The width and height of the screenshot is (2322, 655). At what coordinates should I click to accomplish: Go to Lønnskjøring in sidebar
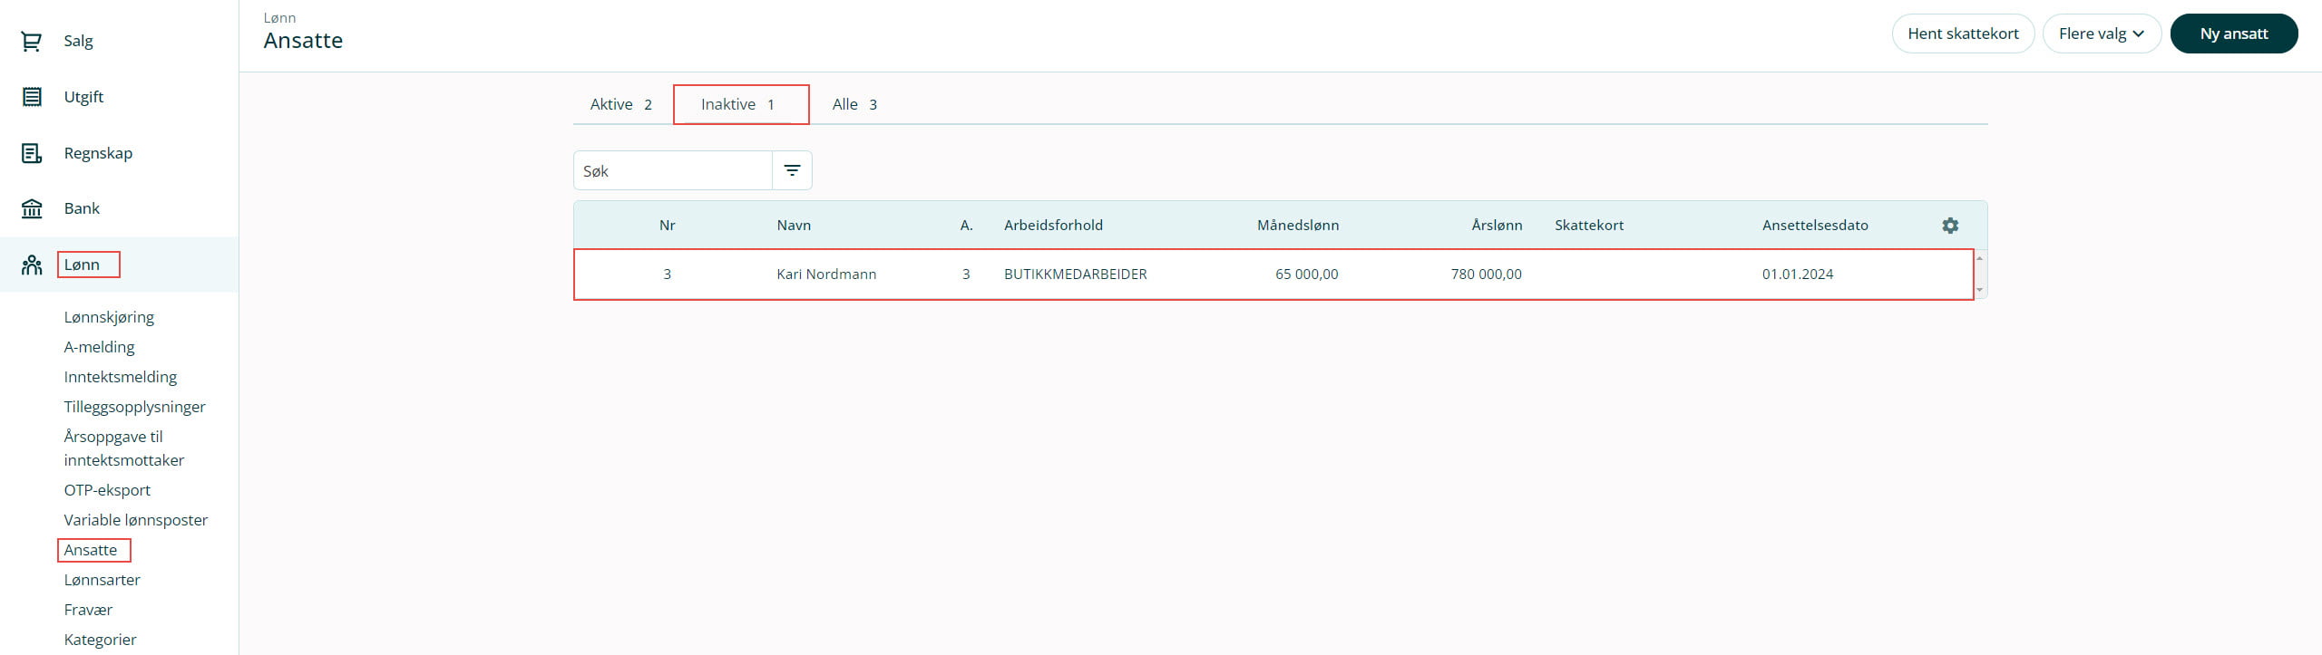(x=109, y=317)
